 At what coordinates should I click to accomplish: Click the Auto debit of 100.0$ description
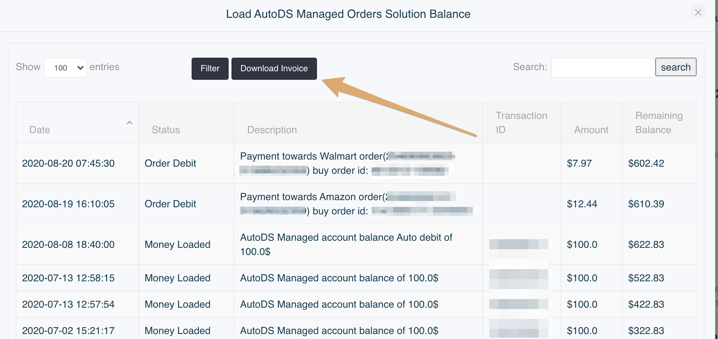tap(346, 245)
